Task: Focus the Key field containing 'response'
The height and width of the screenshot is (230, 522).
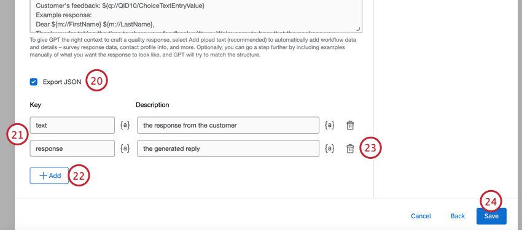Action: [72, 148]
